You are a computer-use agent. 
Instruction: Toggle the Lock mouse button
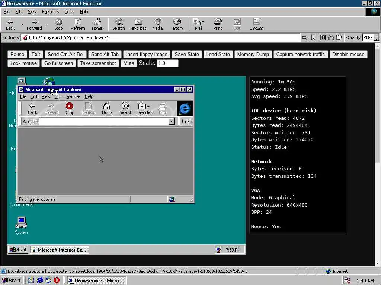point(23,63)
